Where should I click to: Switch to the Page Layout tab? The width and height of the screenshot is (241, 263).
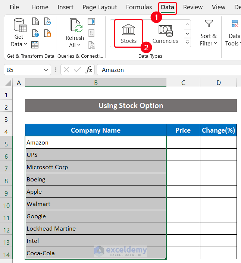click(x=100, y=7)
